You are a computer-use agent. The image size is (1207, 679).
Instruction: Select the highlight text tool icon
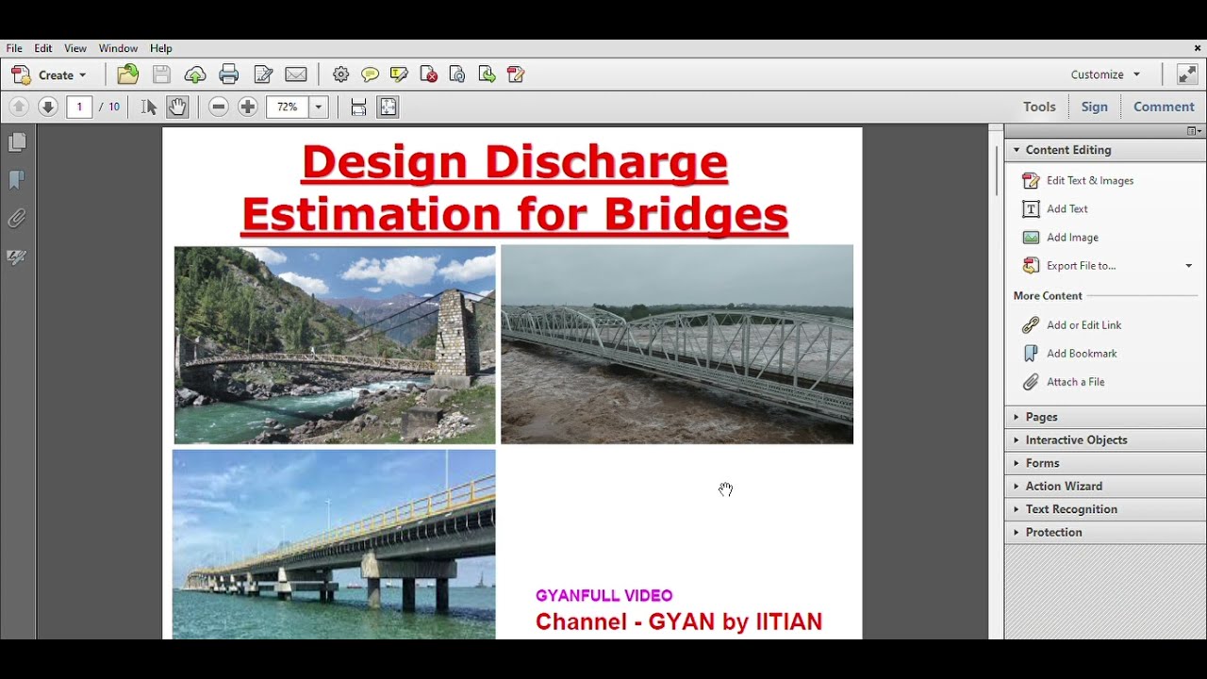coord(399,75)
